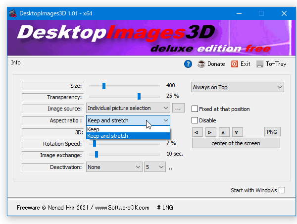The image size is (297, 224).
Task: Click the Donate coffee cup icon
Action: (x=201, y=64)
